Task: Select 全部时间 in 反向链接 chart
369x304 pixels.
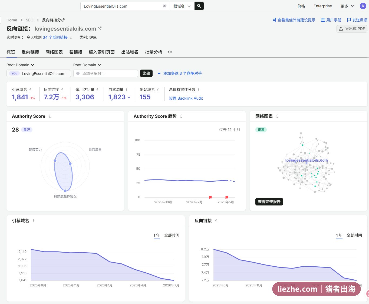Action: [x=354, y=235]
